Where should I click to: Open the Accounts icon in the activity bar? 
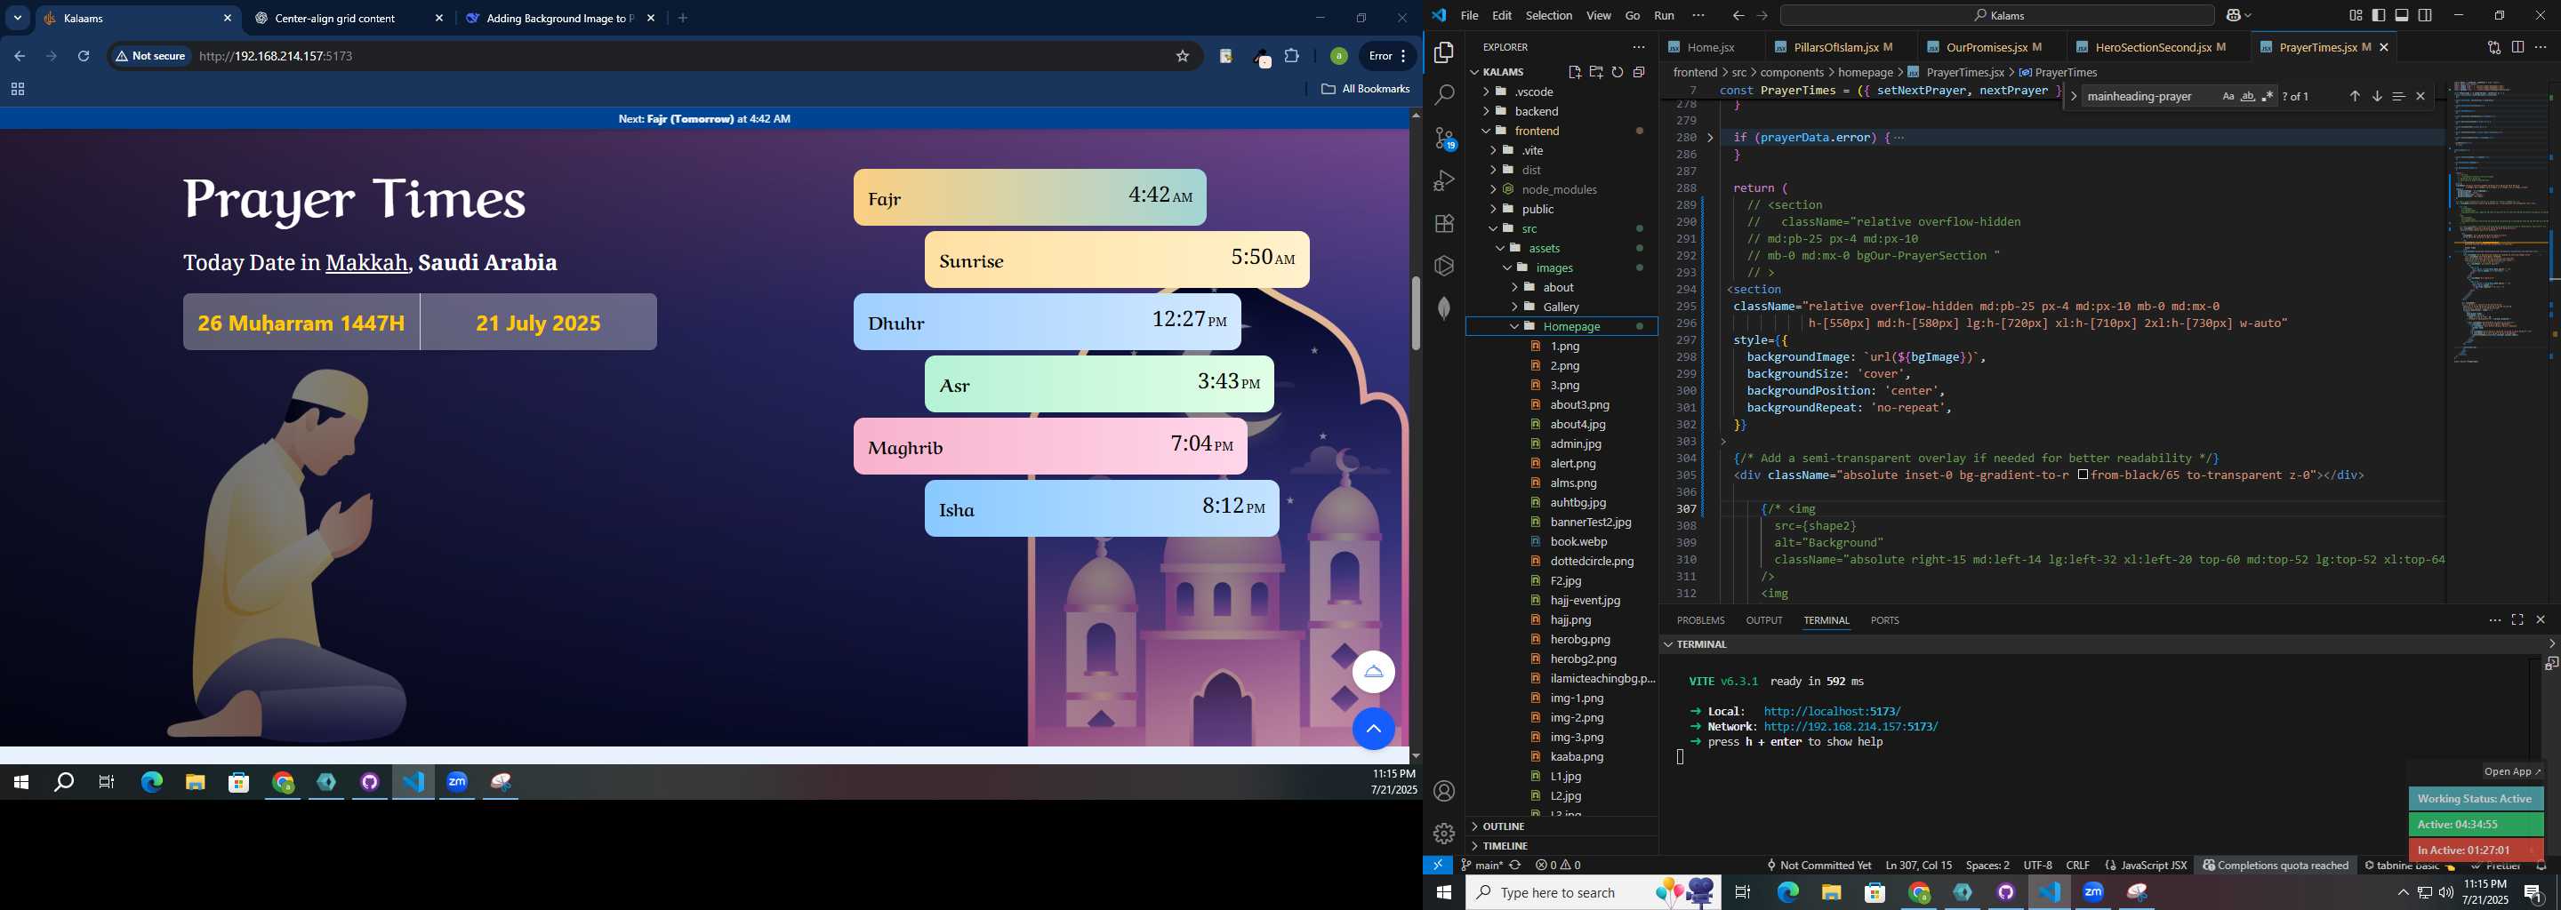(x=1443, y=791)
